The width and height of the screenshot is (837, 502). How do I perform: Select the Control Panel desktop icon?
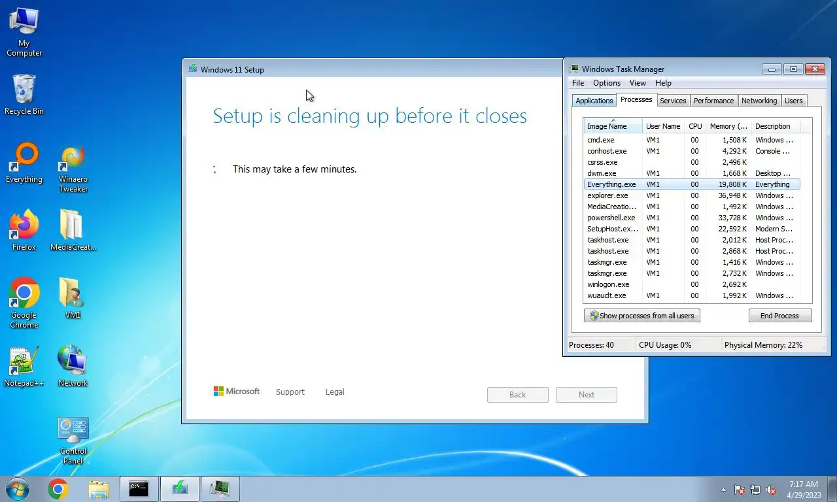click(73, 441)
